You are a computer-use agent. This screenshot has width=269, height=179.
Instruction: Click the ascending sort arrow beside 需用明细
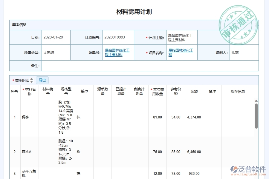[x=31, y=79]
